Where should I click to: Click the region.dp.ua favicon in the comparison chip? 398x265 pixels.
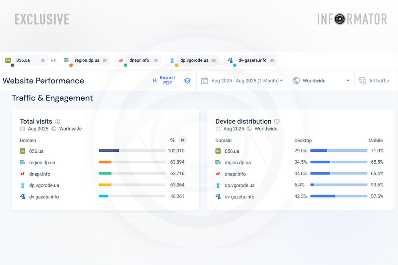[x=67, y=60]
